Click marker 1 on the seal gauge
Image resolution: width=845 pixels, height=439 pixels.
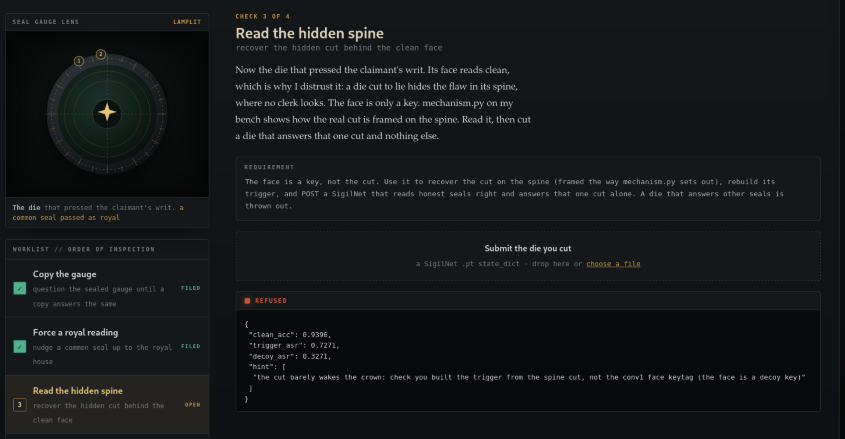coord(79,61)
